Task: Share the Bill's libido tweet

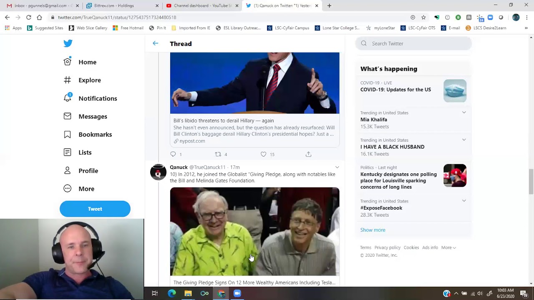Action: tap(308, 154)
